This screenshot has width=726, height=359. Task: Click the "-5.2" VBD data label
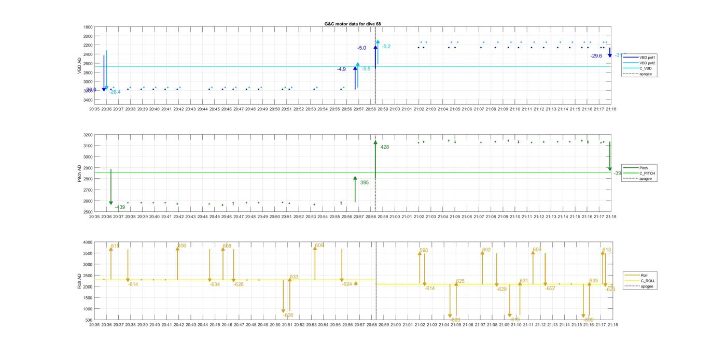tap(386, 47)
